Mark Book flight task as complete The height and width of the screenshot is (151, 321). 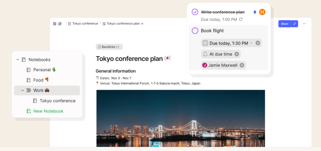tap(195, 31)
